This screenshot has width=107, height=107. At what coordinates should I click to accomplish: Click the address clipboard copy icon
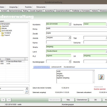click(x=101, y=77)
